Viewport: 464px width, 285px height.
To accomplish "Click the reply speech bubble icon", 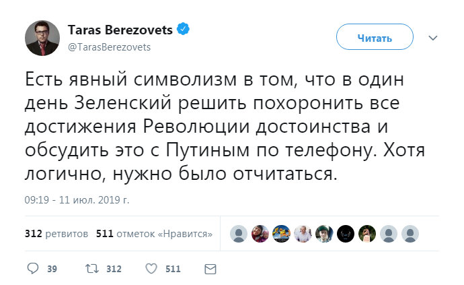I will tap(33, 269).
